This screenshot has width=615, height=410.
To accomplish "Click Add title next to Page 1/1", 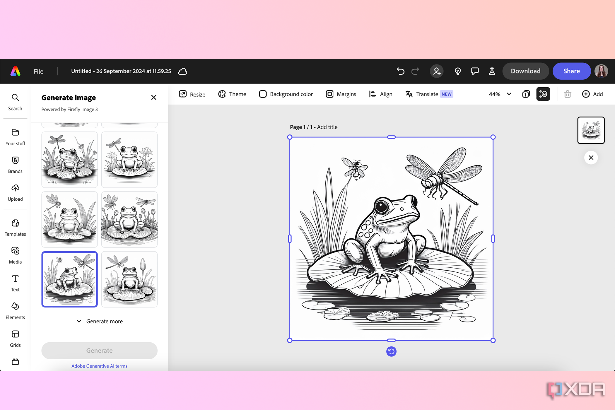I will click(x=327, y=127).
